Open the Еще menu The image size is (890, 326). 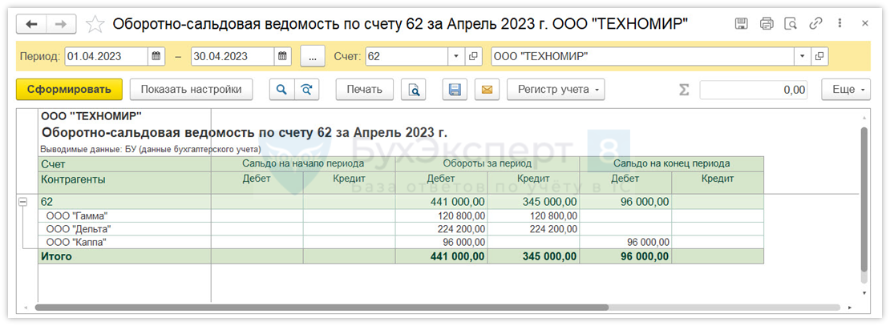pos(846,90)
